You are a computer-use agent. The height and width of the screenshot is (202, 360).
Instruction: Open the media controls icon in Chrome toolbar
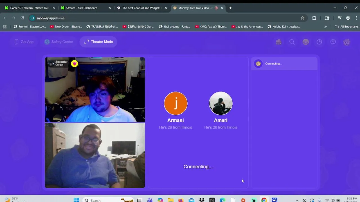pos(339,18)
